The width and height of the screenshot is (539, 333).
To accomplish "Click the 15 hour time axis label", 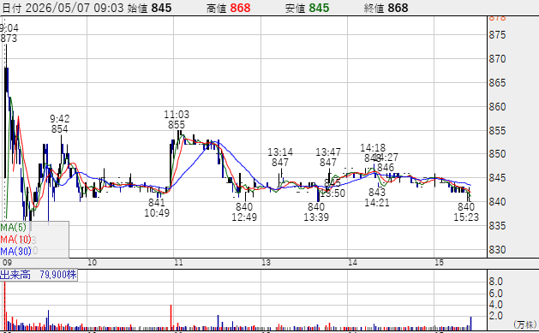I will 440,263.
